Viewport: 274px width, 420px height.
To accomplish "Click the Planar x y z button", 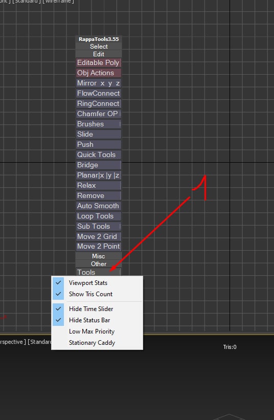I will point(99,175).
